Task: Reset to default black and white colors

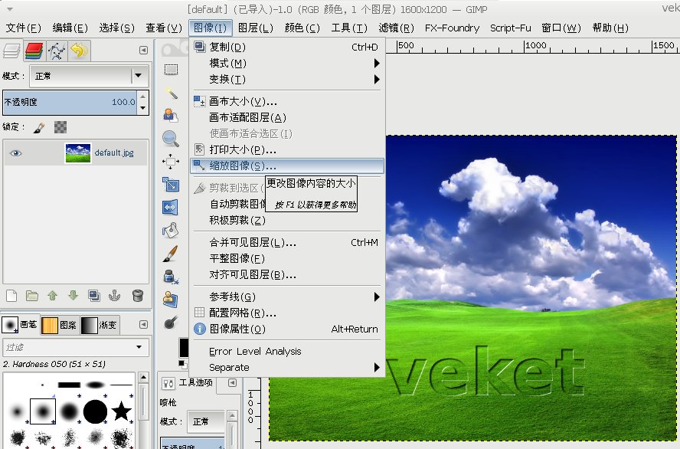Action: [182, 363]
